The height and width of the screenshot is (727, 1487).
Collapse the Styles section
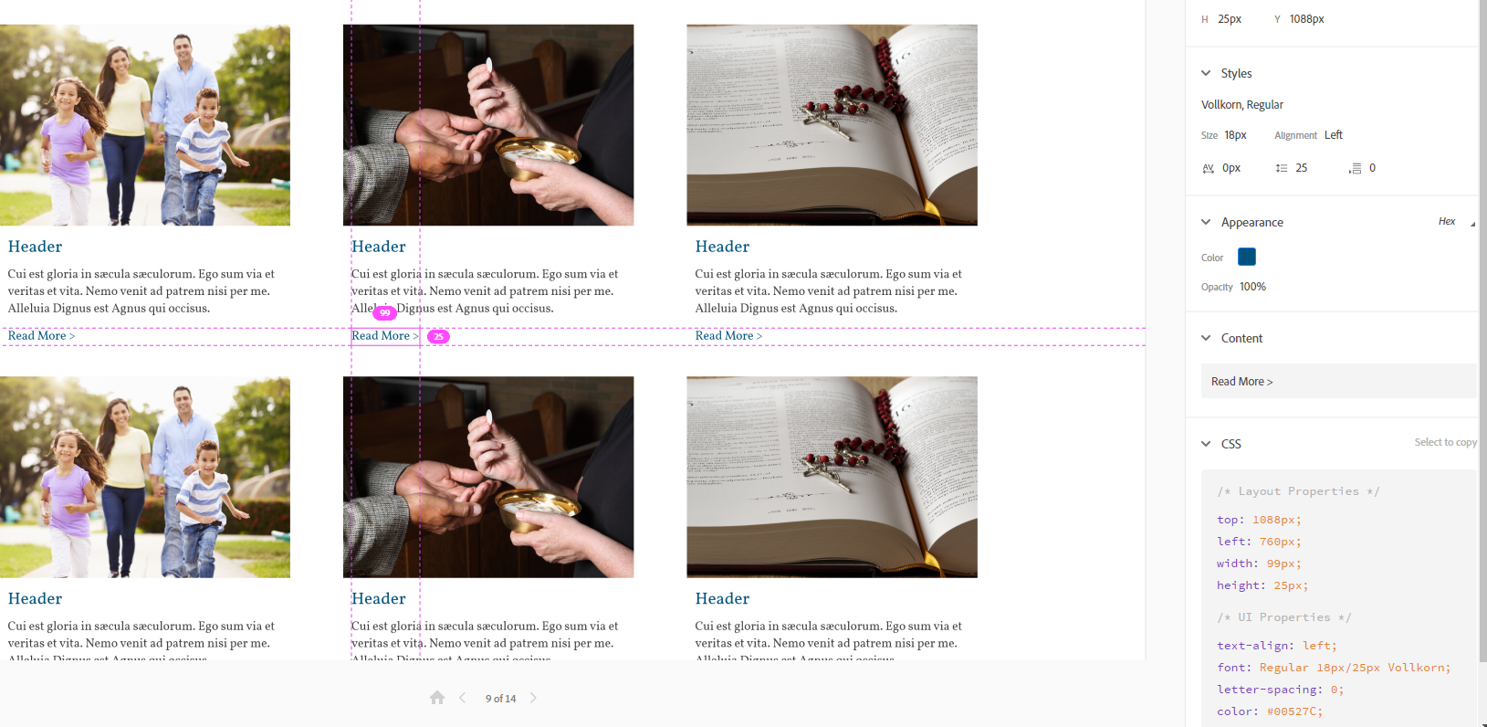tap(1206, 73)
